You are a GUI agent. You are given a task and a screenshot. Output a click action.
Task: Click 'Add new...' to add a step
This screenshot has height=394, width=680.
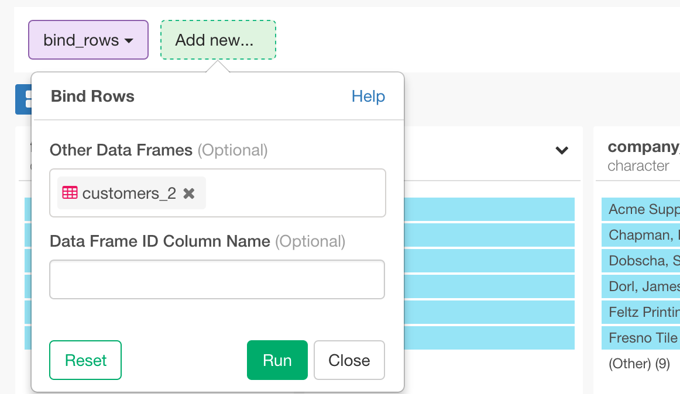coord(218,39)
